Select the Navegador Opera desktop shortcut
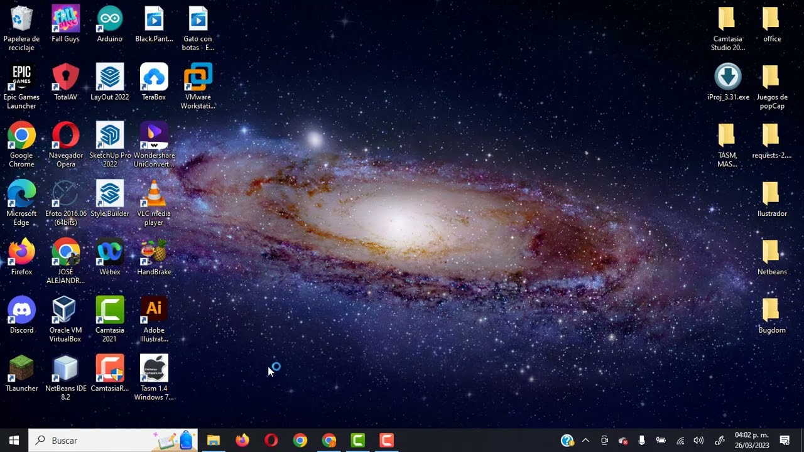This screenshot has height=452, width=804. 65,146
